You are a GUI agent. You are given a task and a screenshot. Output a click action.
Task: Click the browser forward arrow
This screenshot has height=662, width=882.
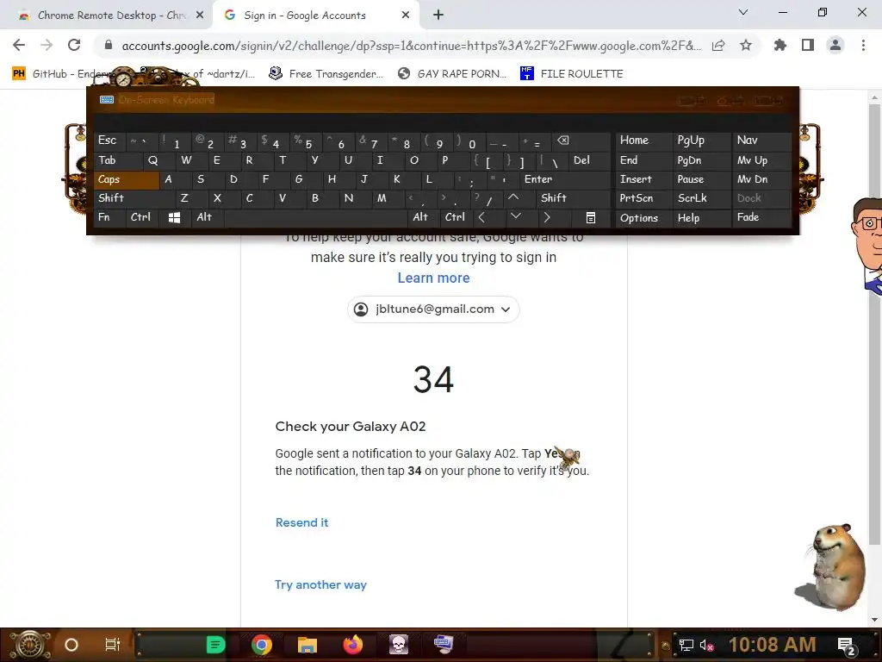[x=47, y=45]
